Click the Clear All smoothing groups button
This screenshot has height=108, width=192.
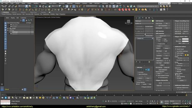(x=185, y=31)
